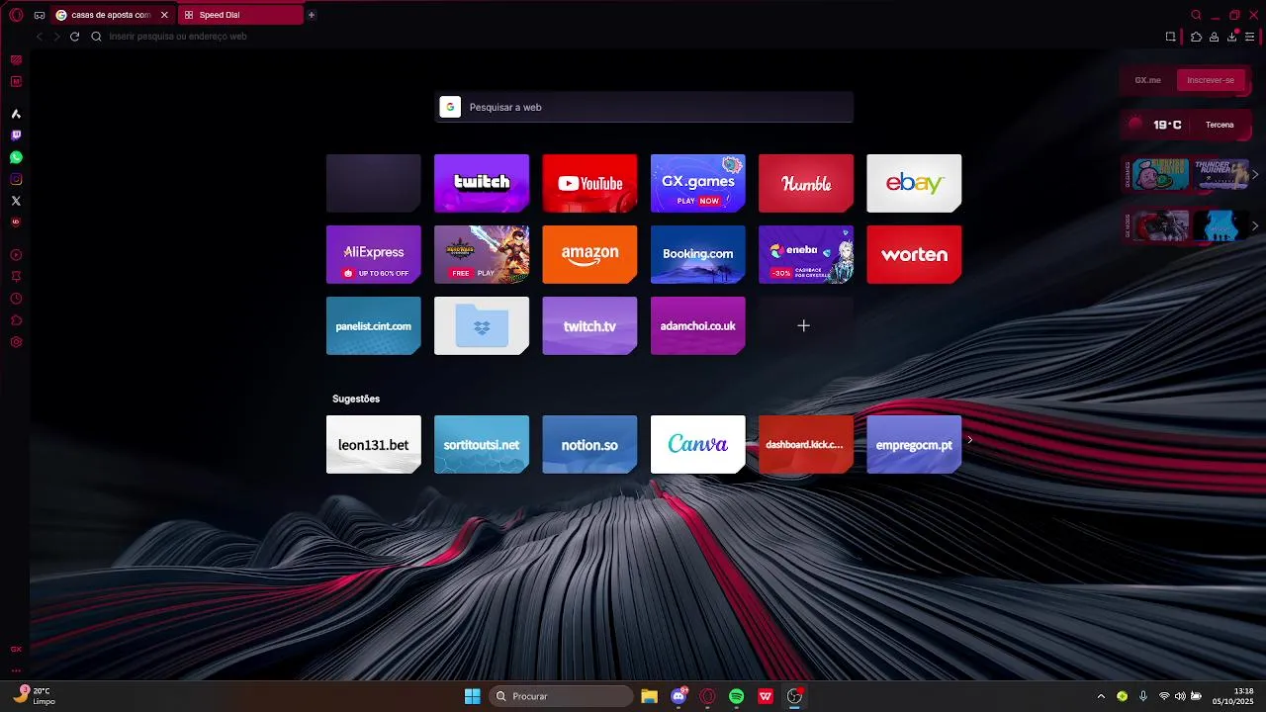
Task: Open the snapshot tool in toolbar
Action: click(1170, 37)
